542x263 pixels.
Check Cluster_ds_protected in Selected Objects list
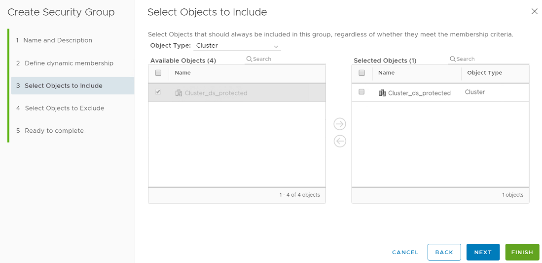[x=361, y=92]
